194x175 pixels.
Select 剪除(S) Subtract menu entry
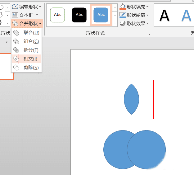(x=26, y=68)
